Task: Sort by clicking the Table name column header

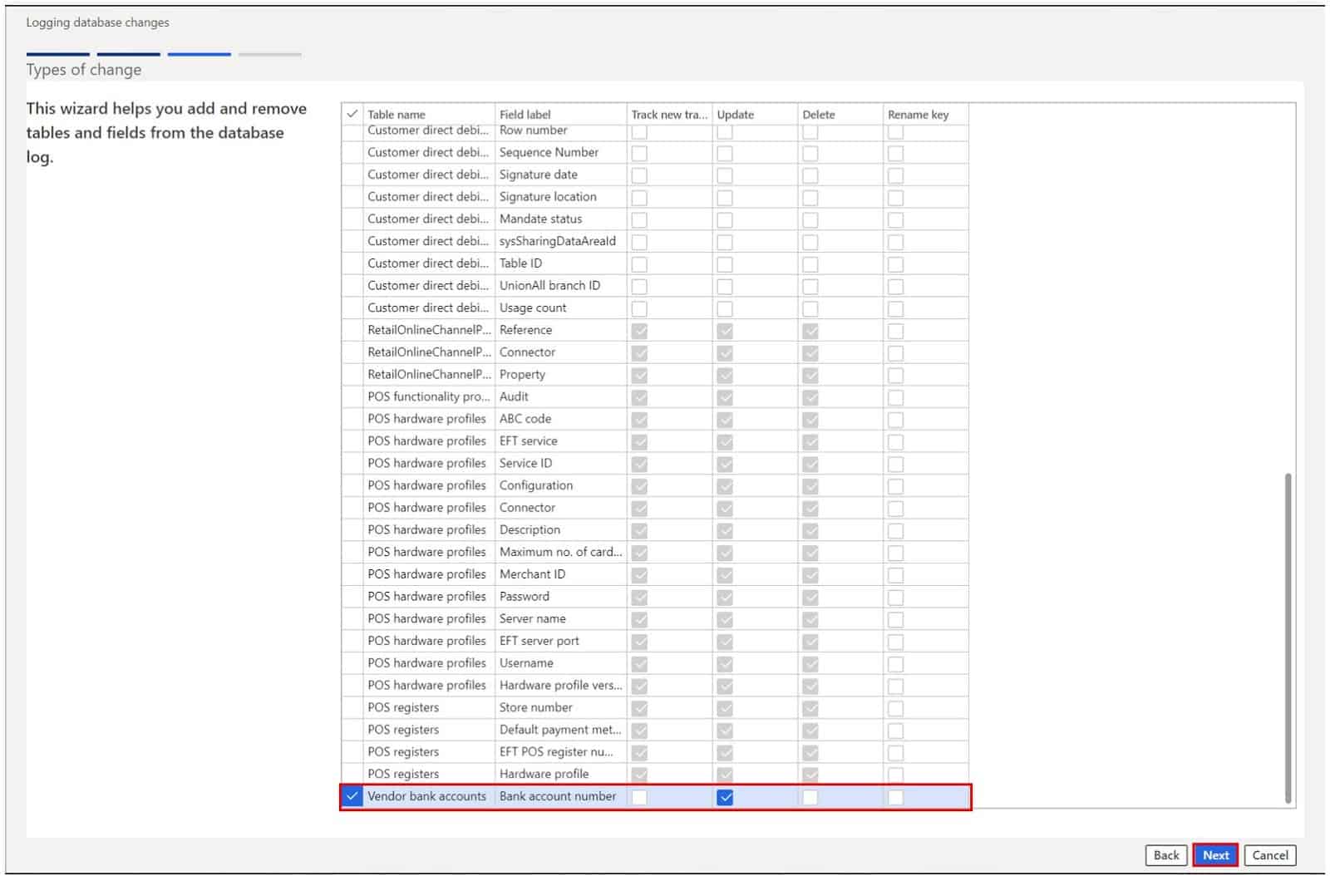Action: [397, 114]
